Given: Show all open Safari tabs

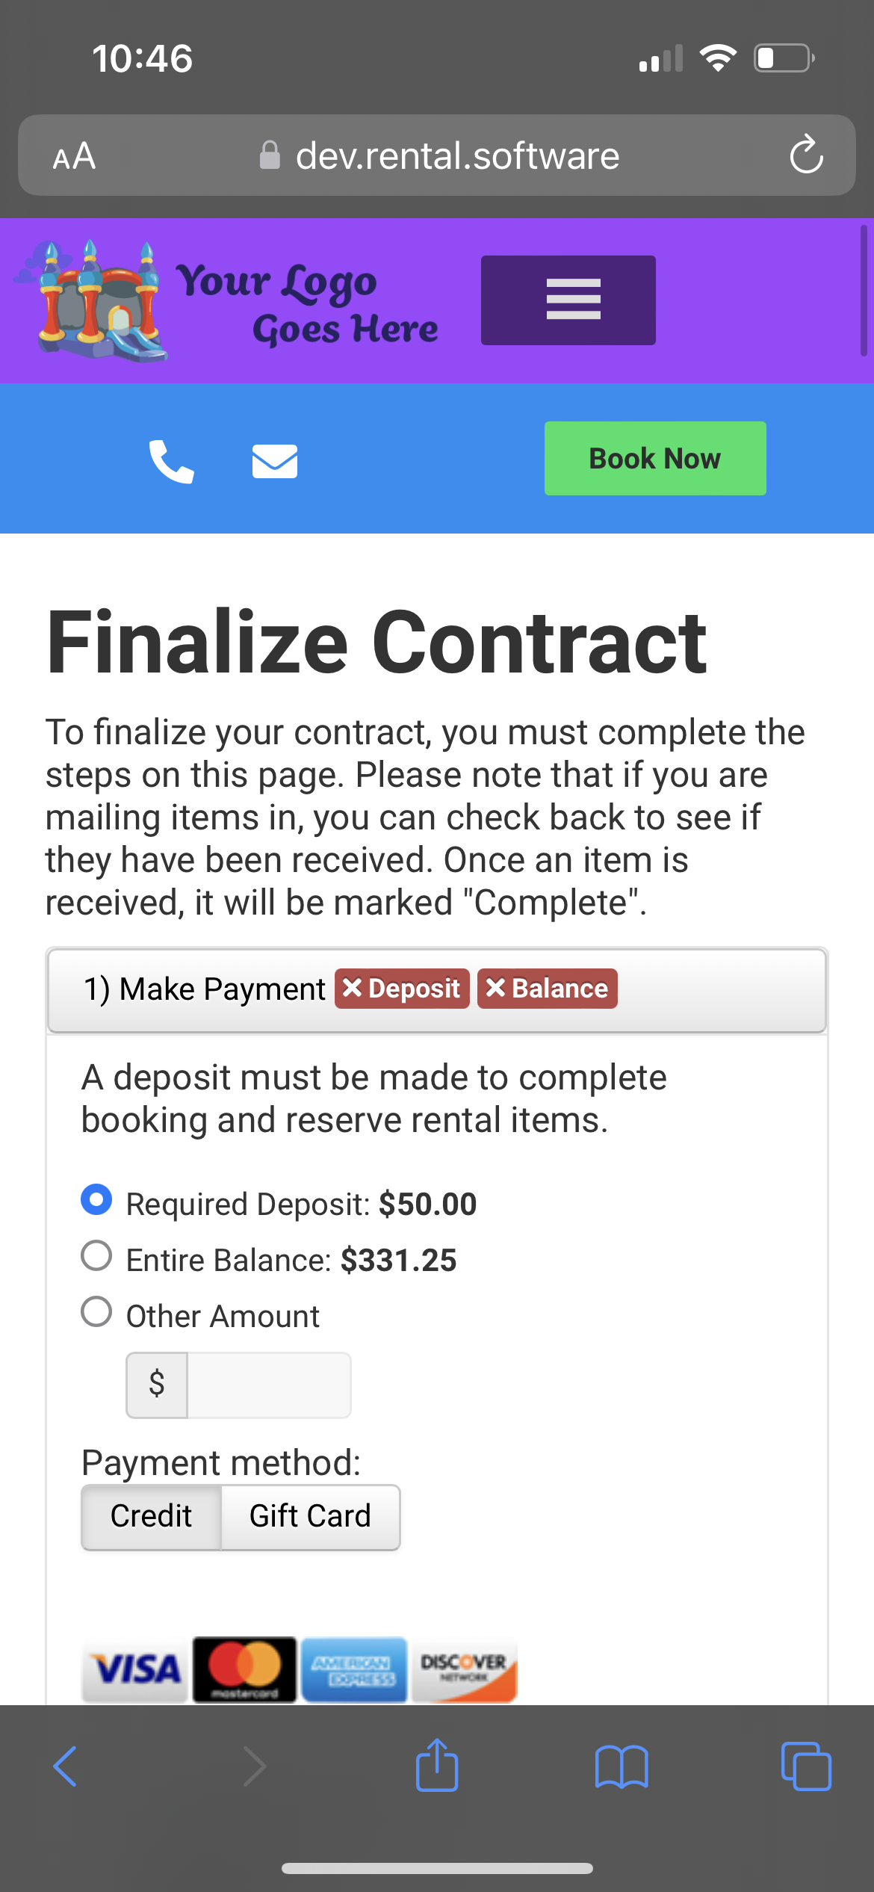Looking at the screenshot, I should coord(805,1766).
